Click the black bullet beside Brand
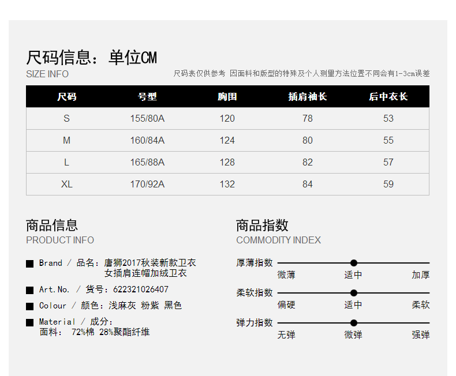Viewport: 456px width, 376px height. pos(29,264)
